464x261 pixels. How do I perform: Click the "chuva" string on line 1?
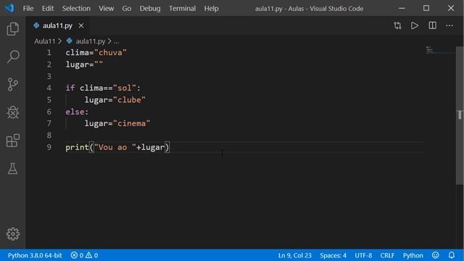[111, 53]
